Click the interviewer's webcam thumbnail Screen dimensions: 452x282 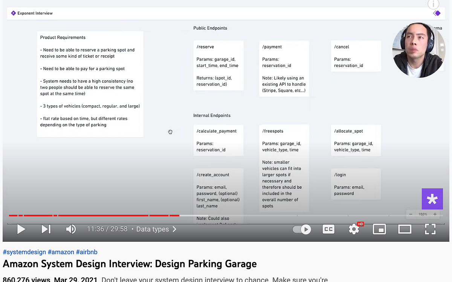tap(418, 50)
